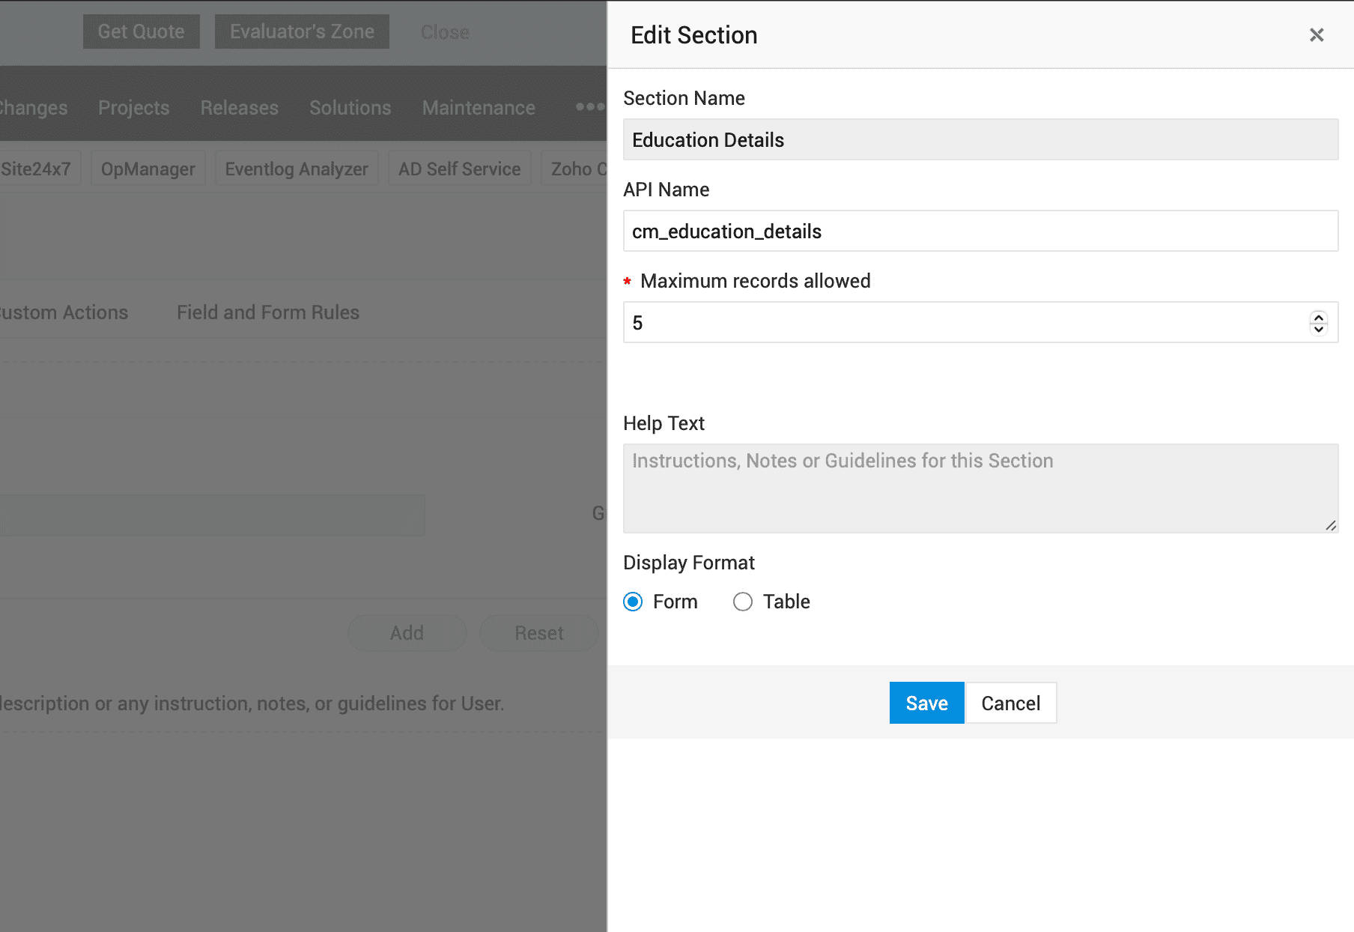This screenshot has height=932, width=1354.
Task: Save the section changes
Action: (926, 703)
